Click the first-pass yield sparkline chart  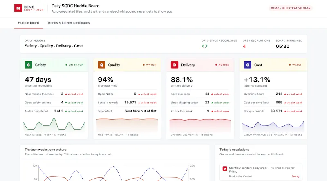pyautogui.click(x=127, y=125)
